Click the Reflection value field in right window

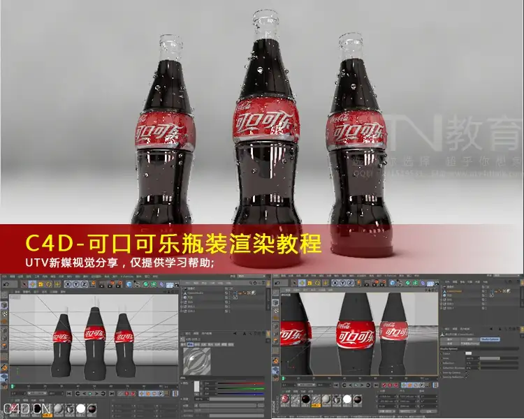(471, 363)
